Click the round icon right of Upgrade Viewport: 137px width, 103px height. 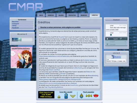[x=125, y=39]
